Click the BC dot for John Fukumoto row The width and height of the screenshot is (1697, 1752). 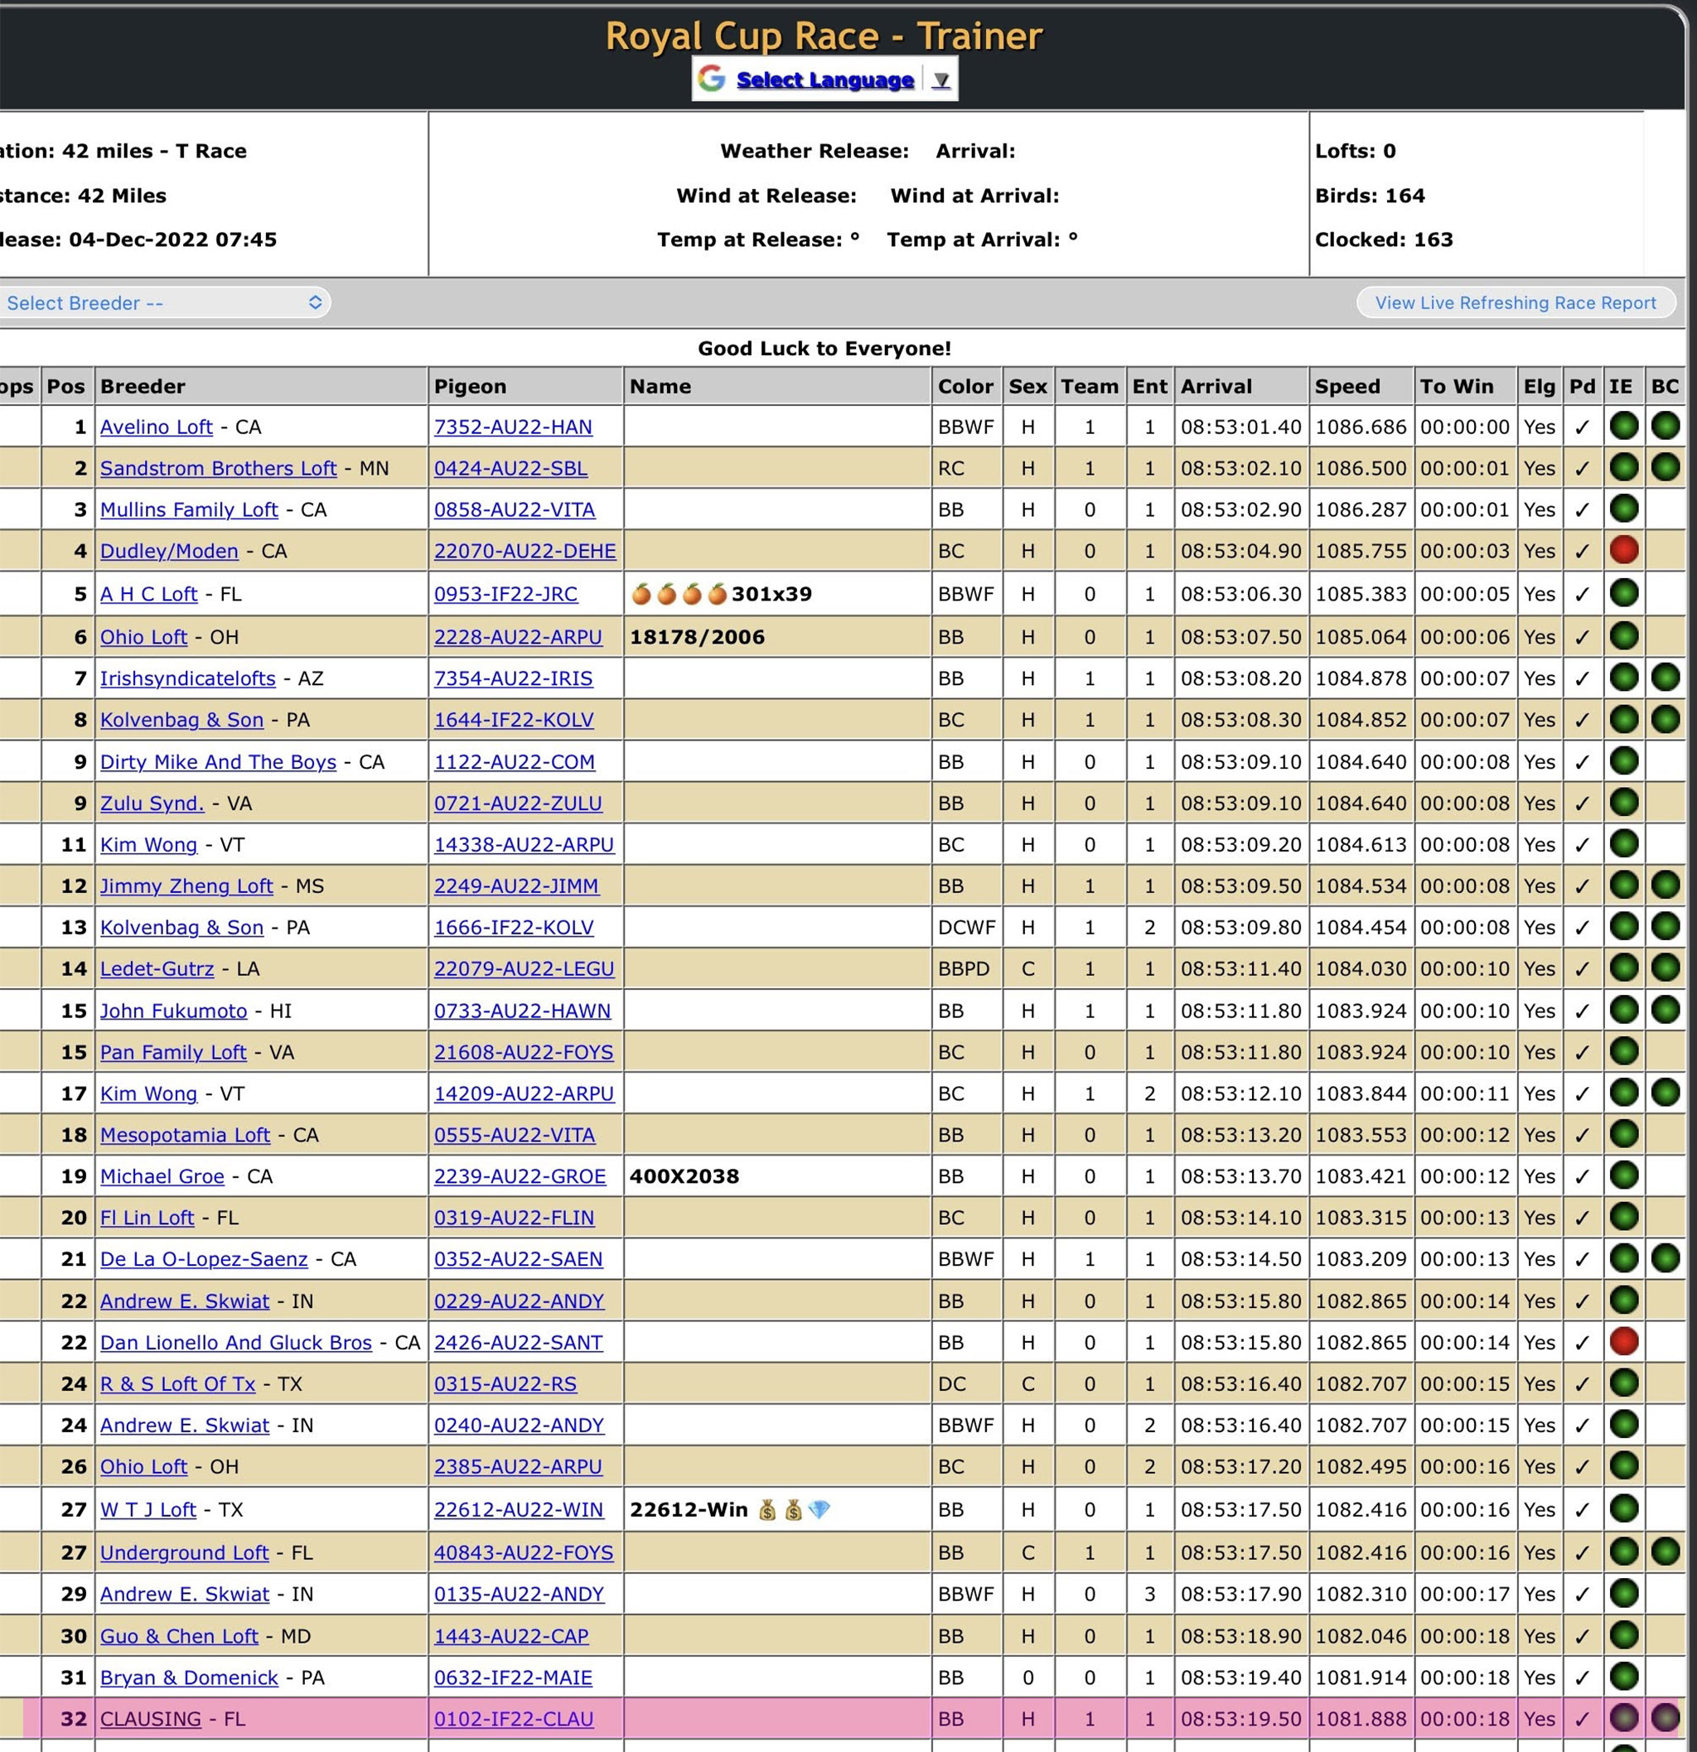coord(1665,1010)
